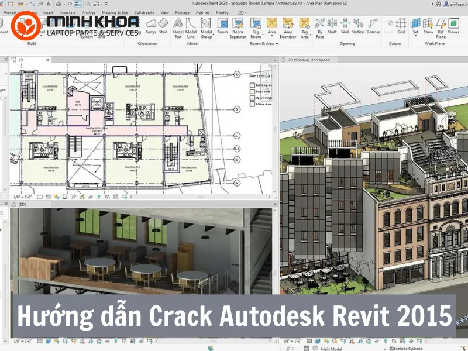Screen dimensions: 468x351
Task: Select the Room Separator tool
Action: [x=238, y=28]
